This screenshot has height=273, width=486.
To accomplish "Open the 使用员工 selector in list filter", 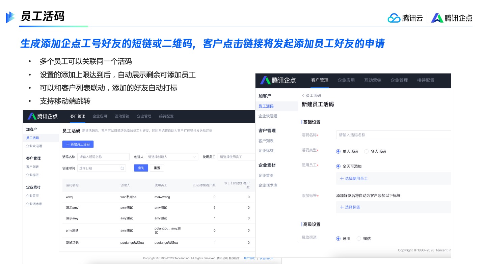I will [x=236, y=157].
